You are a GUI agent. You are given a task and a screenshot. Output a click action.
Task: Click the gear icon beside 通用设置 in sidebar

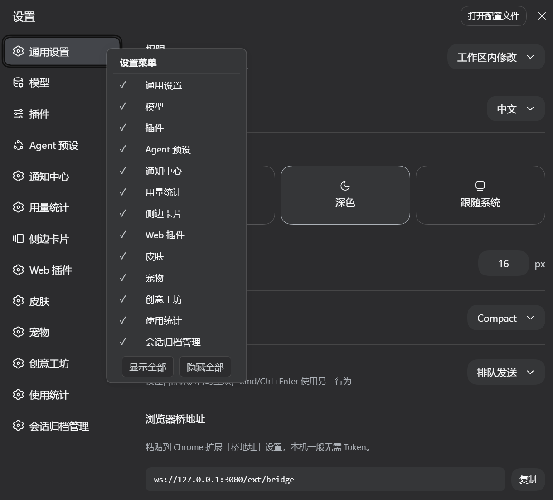coord(18,51)
